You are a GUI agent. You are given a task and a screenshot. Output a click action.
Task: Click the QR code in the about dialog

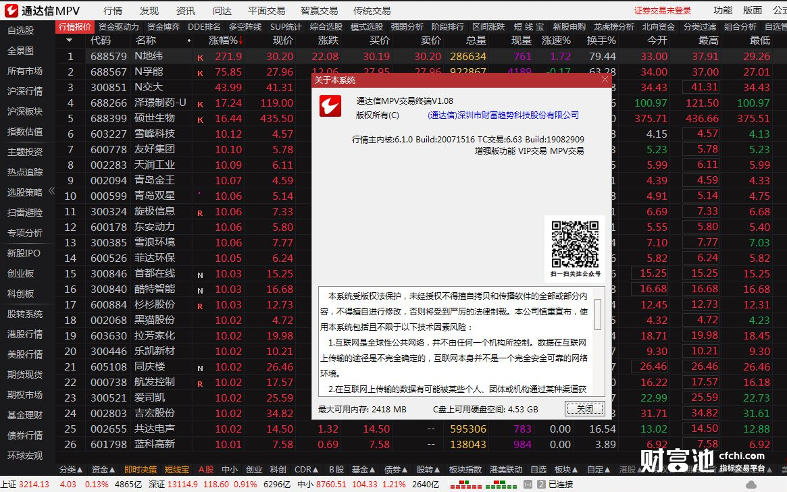click(x=575, y=244)
